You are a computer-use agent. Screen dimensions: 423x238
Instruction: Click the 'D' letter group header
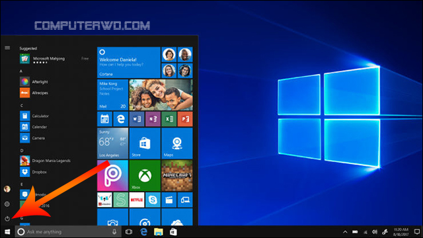pyautogui.click(x=22, y=151)
